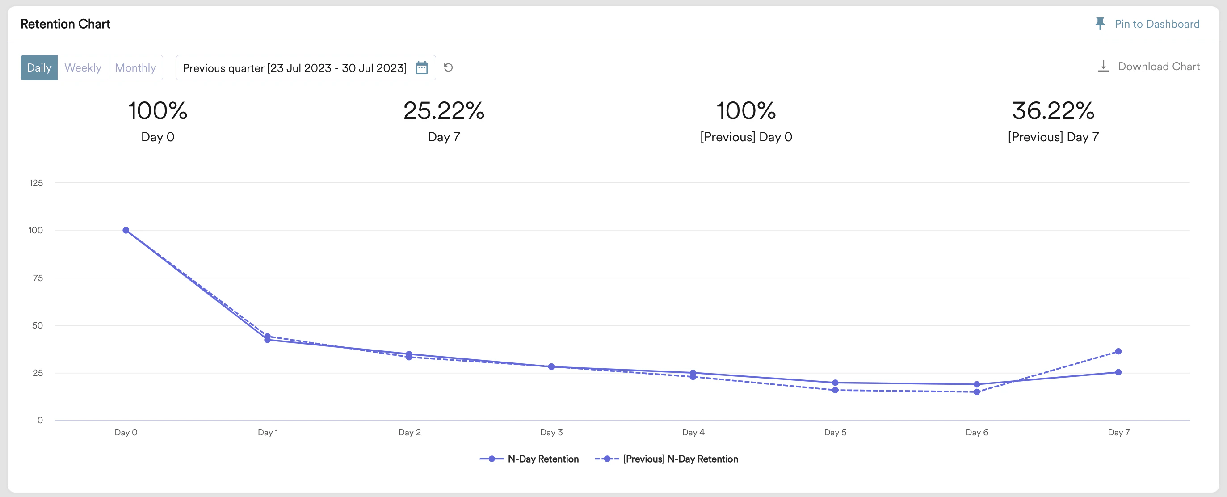Click the N-Day Retention legend marker
1227x497 pixels.
click(491, 459)
